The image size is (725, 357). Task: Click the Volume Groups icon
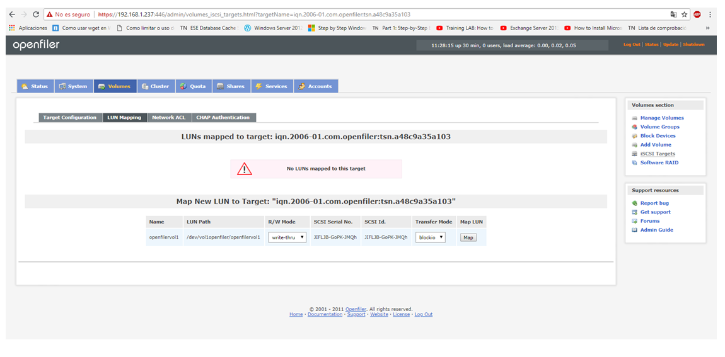pos(635,127)
